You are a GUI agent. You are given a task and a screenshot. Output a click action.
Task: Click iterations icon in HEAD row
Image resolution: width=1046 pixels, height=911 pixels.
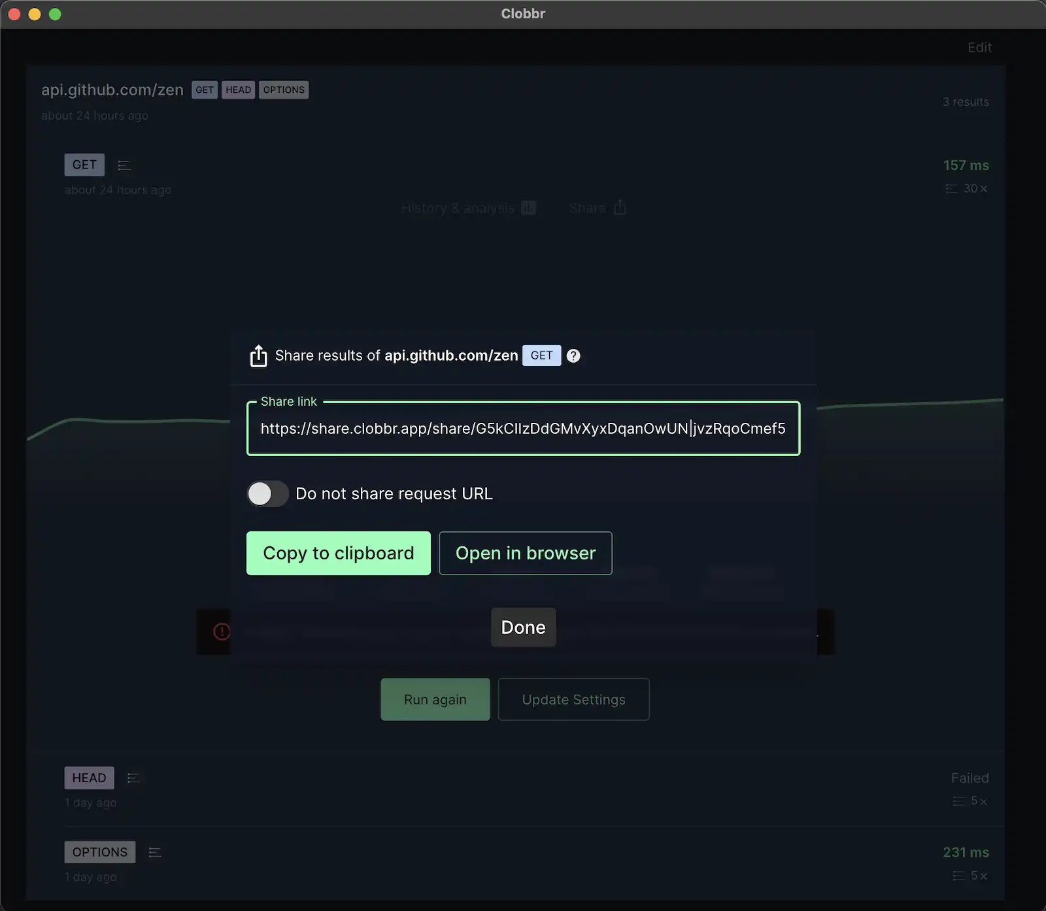coord(958,801)
